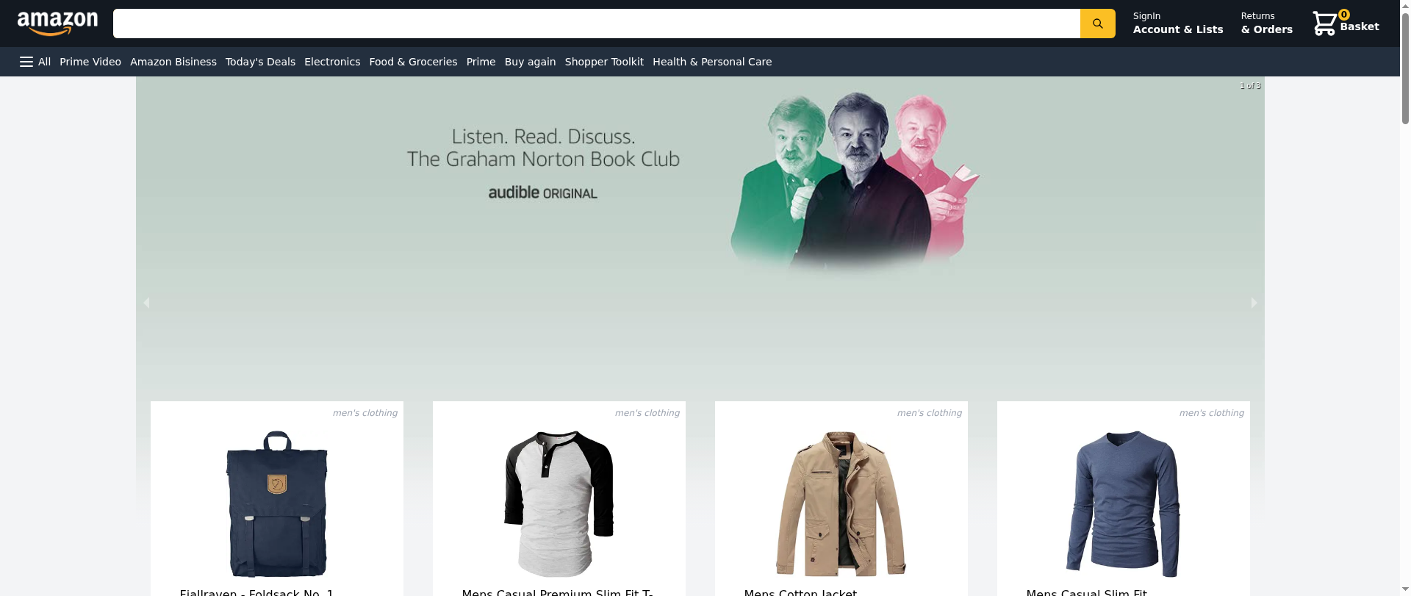Click the yellow search magnifier button
The image size is (1411, 596).
click(x=1097, y=24)
